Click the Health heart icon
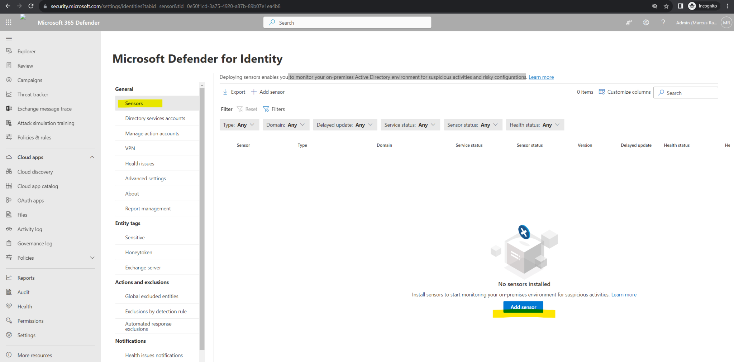 (9, 306)
